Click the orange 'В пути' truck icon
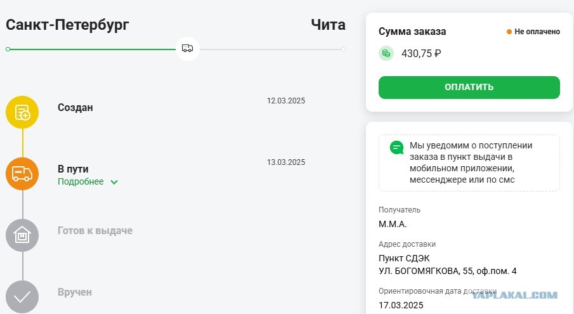 click(x=22, y=174)
